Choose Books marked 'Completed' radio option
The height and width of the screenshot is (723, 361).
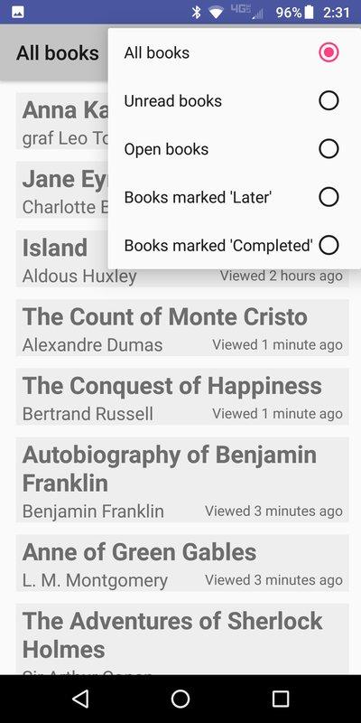[x=329, y=245]
